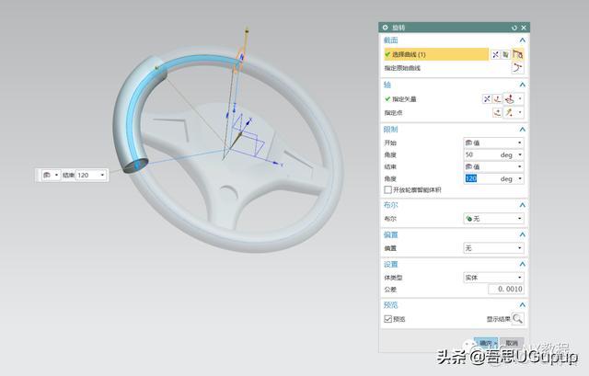The image size is (589, 376).
Task: Collapse the 预览 section
Action: 522,304
